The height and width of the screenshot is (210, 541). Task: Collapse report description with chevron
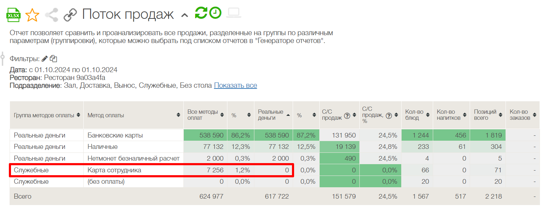184,15
